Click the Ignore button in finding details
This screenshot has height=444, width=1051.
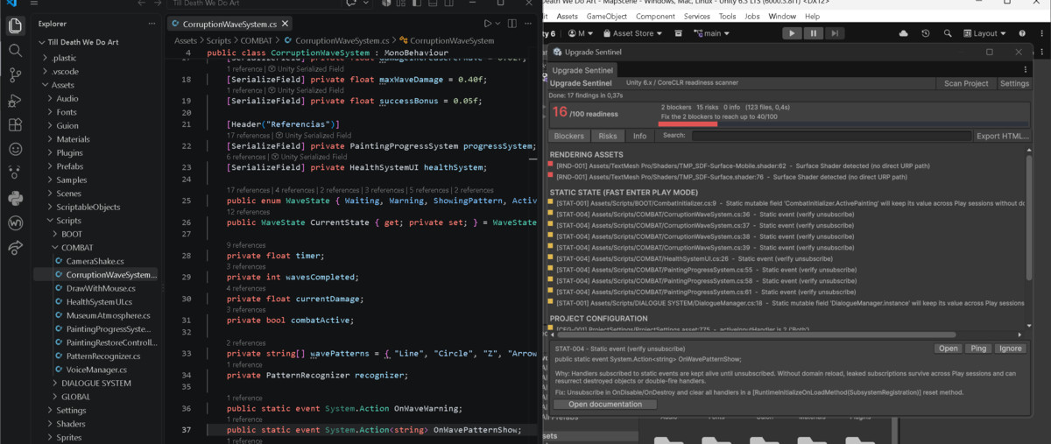click(1012, 349)
